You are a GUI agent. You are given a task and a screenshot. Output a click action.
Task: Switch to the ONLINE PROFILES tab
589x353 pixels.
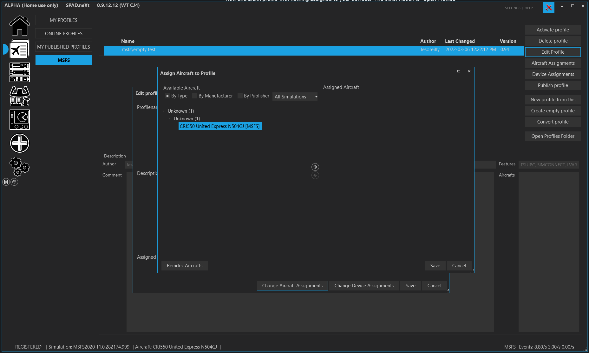pyautogui.click(x=64, y=34)
